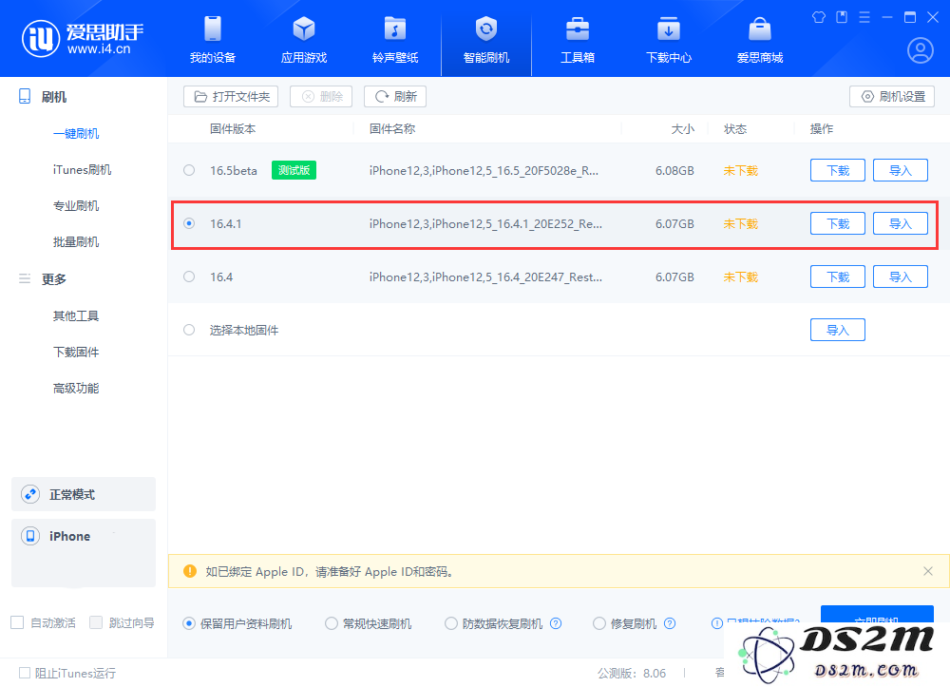
Task: Select the 16.5beta firmware radio button
Action: tap(189, 170)
